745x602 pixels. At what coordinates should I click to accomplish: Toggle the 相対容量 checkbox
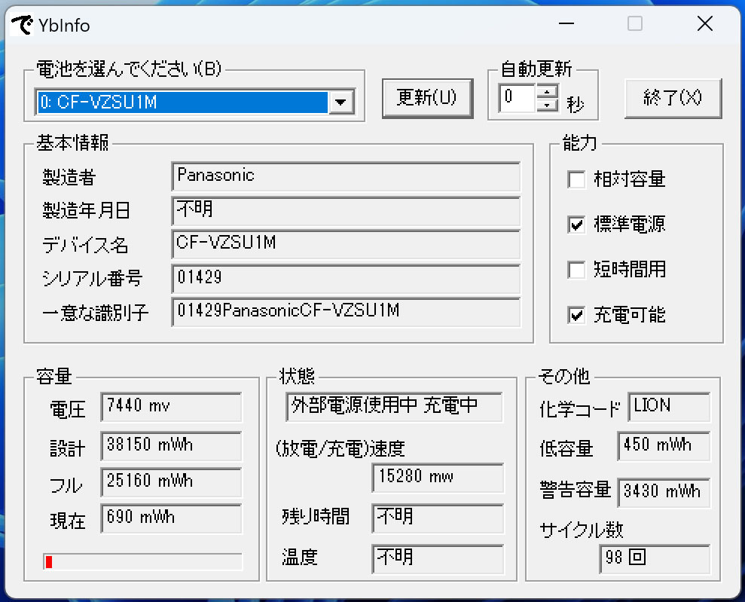click(576, 179)
